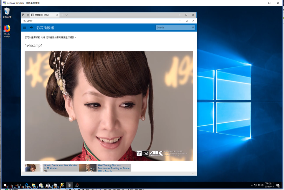Viewport: 284px width, 190px height.
Task: Close the Edge browser window
Action: click(193, 15)
